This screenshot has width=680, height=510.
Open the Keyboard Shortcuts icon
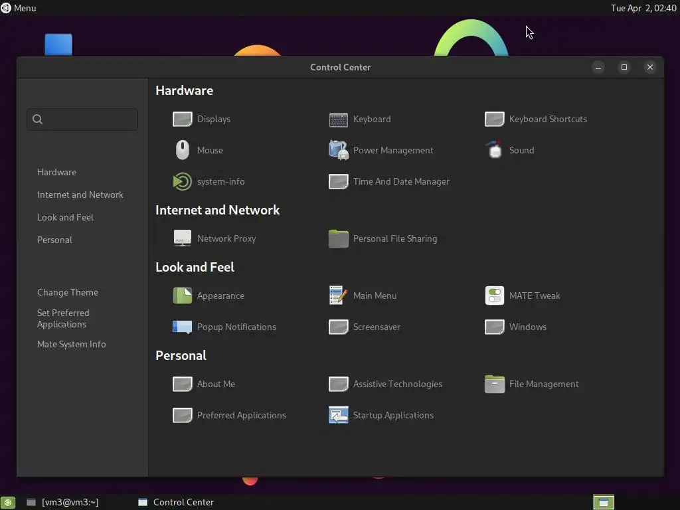tap(494, 120)
